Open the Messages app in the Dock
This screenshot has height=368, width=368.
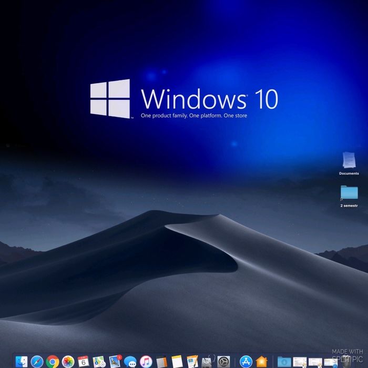(x=130, y=362)
